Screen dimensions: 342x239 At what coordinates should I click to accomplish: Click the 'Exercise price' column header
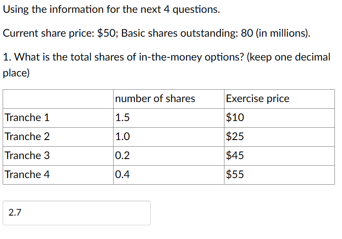click(x=258, y=99)
